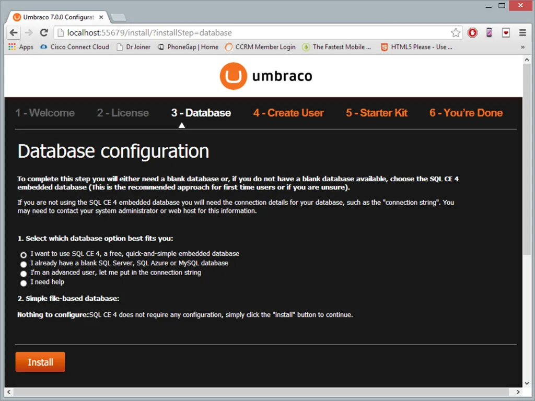The image size is (535, 401).
Task: Click the Umbraco logo in header
Action: click(x=266, y=76)
